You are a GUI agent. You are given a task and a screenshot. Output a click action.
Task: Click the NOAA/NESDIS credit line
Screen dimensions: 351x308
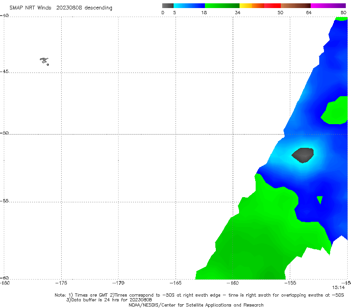(x=196, y=305)
